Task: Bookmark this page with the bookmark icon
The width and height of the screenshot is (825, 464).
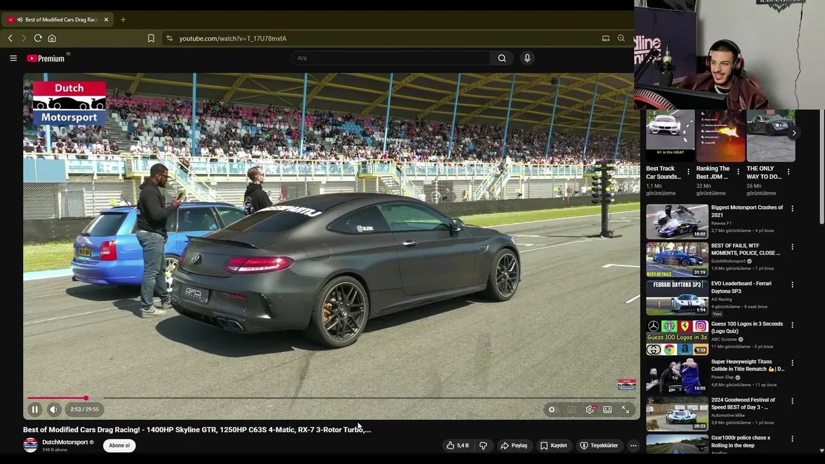Action: (x=151, y=39)
